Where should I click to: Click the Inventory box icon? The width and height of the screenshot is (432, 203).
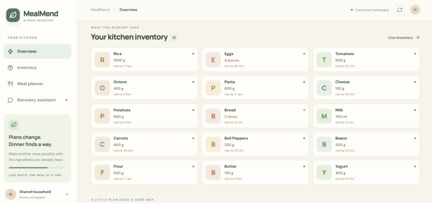(11, 67)
